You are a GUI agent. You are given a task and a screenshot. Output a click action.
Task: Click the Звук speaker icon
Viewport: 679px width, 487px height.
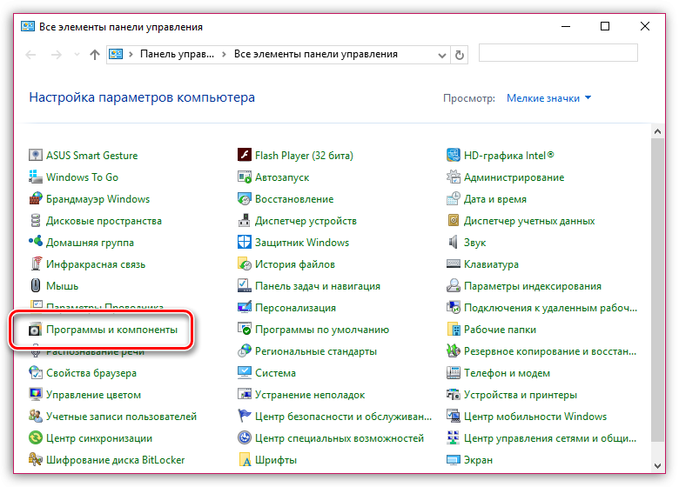coord(453,242)
